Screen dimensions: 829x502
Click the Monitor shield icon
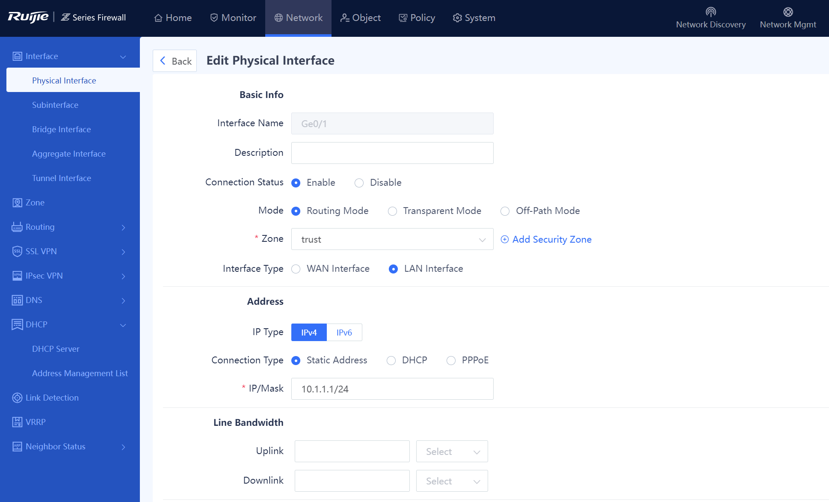(214, 18)
